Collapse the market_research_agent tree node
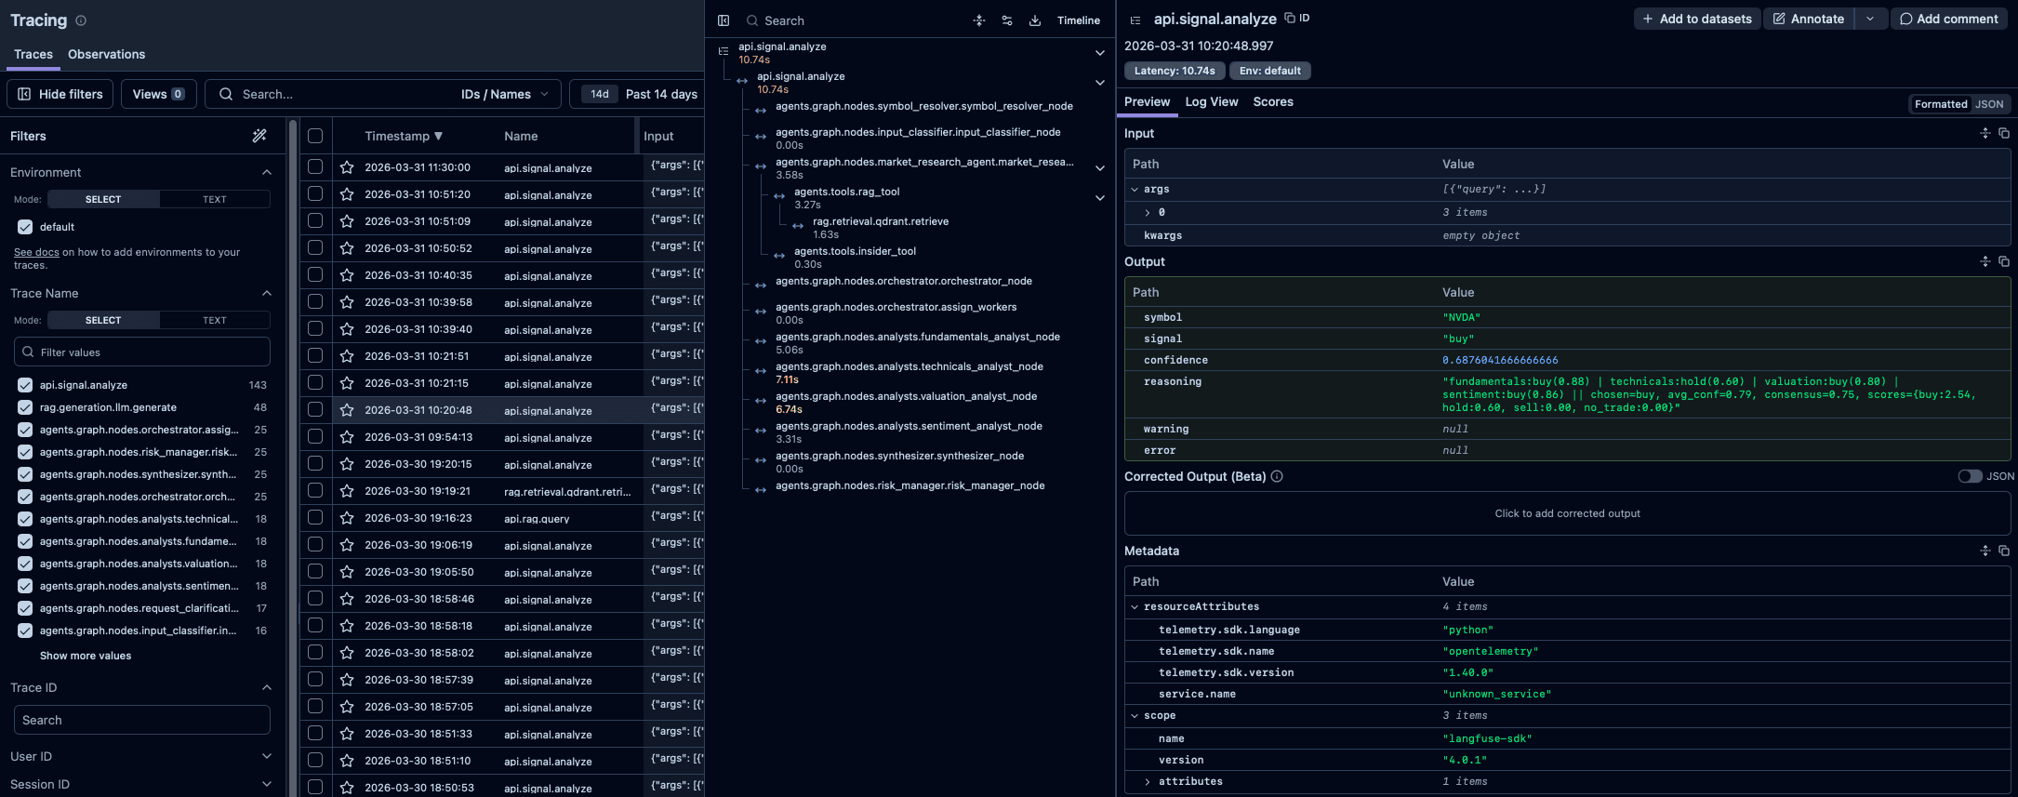2018x797 pixels. pos(1100,168)
